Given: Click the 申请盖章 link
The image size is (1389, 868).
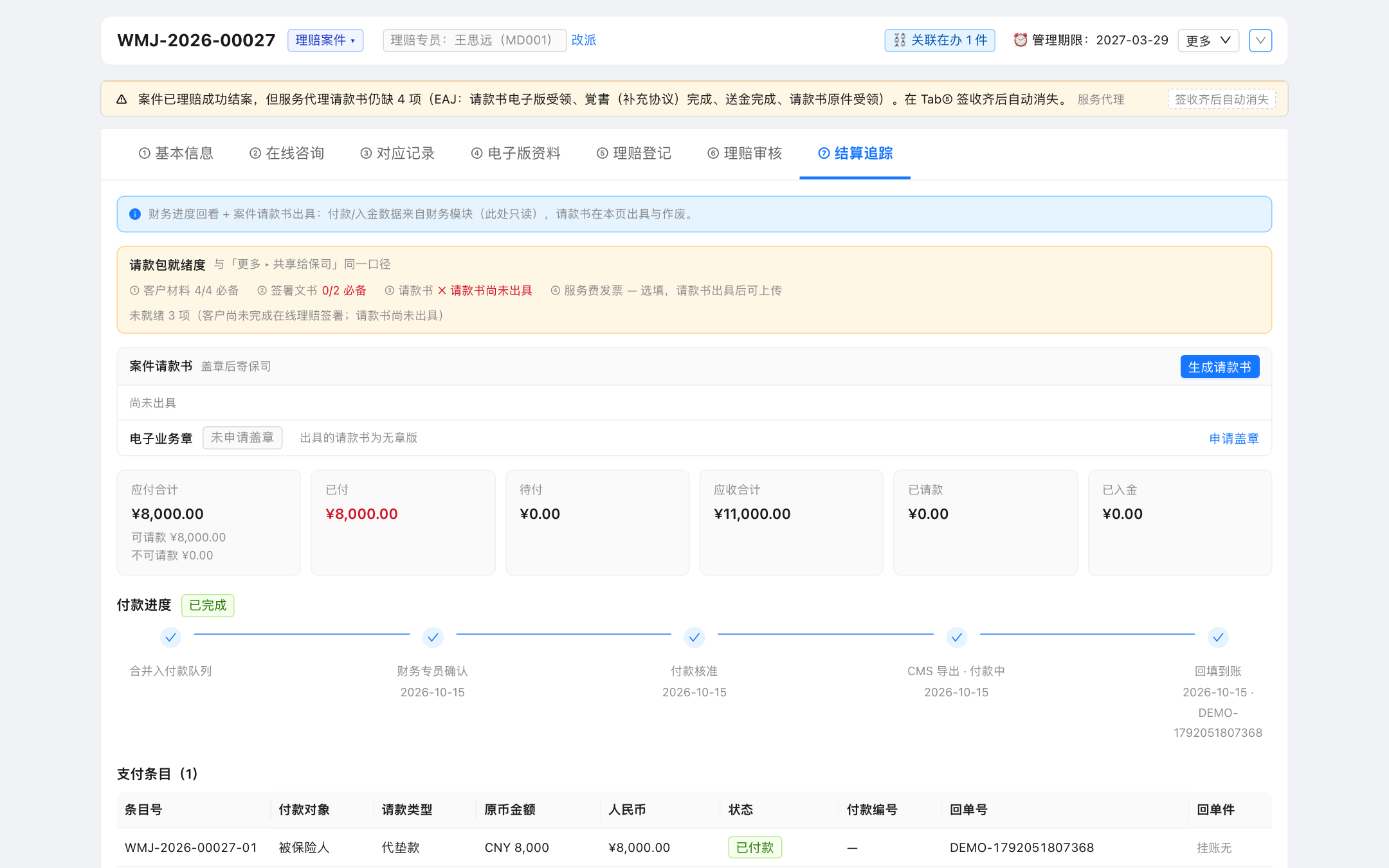Looking at the screenshot, I should click(1234, 439).
